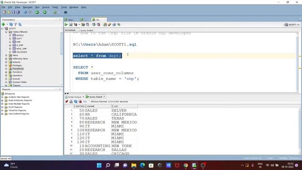Switch to the Query Builder tab

pos(87,30)
